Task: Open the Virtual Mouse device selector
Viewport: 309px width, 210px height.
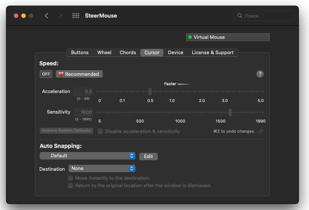Action: 227,37
